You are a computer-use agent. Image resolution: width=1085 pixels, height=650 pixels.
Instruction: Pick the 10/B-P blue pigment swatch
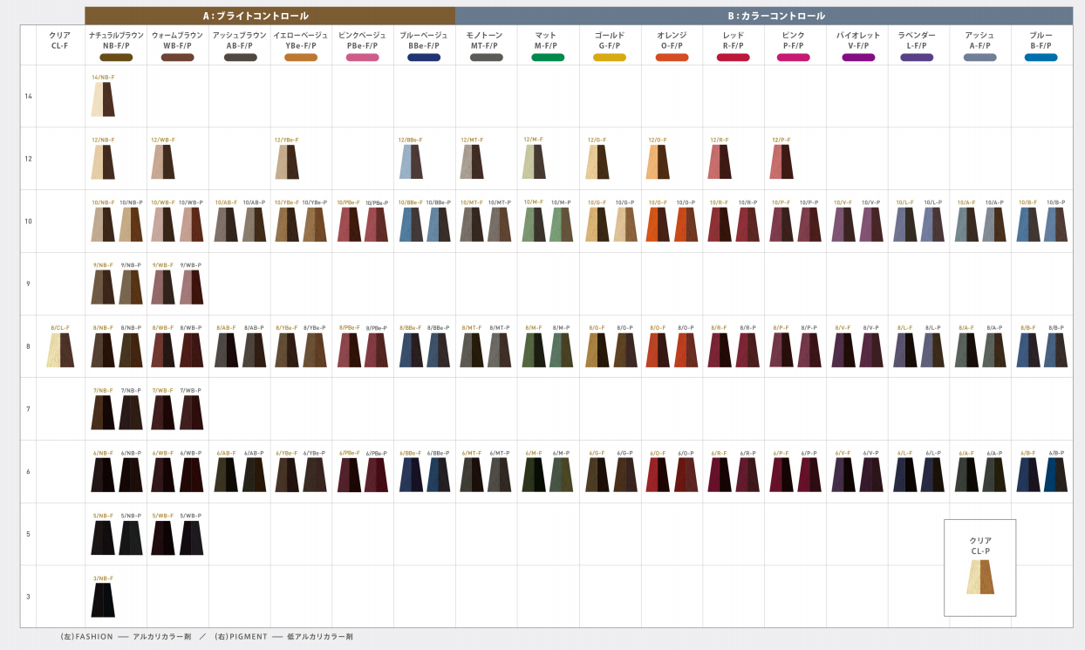point(1055,224)
